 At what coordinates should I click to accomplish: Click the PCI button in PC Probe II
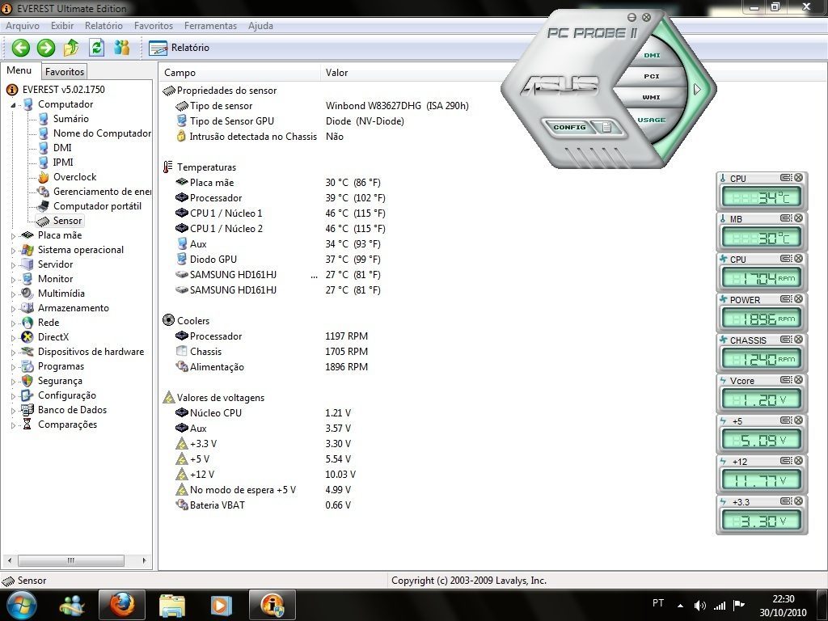(x=652, y=77)
